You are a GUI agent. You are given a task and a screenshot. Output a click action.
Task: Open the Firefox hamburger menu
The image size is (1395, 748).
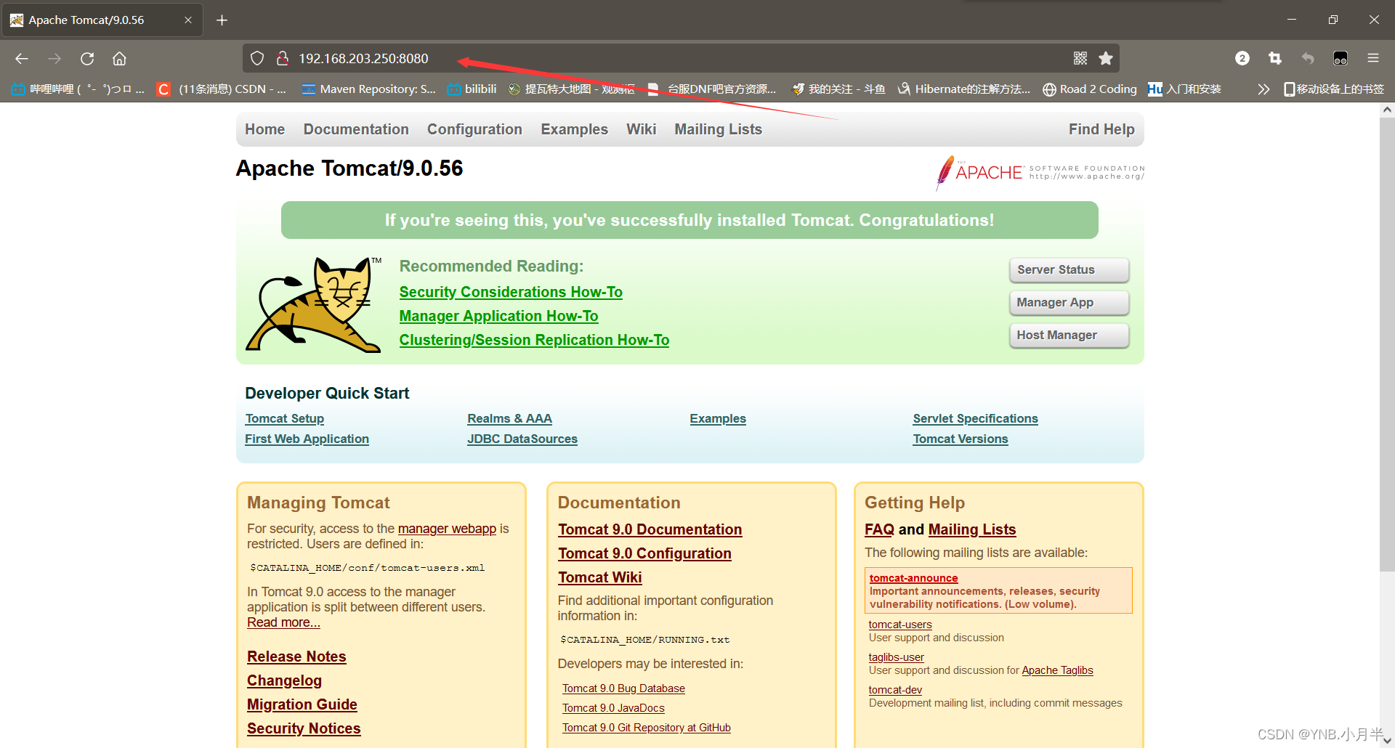click(1373, 58)
